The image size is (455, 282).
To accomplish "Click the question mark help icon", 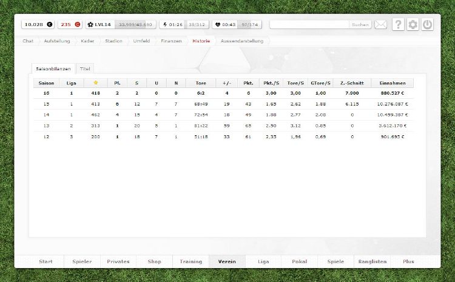I will [x=398, y=25].
